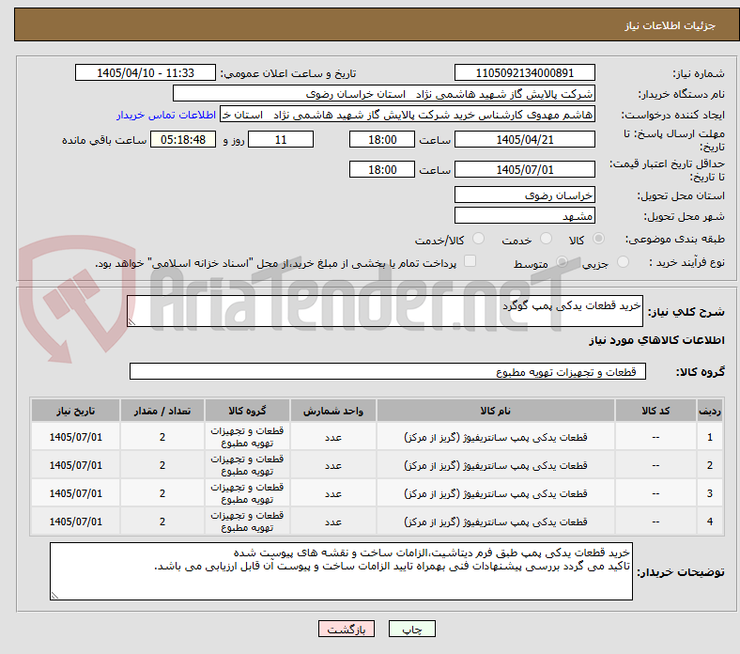Click the چاپ print button

[x=412, y=629]
